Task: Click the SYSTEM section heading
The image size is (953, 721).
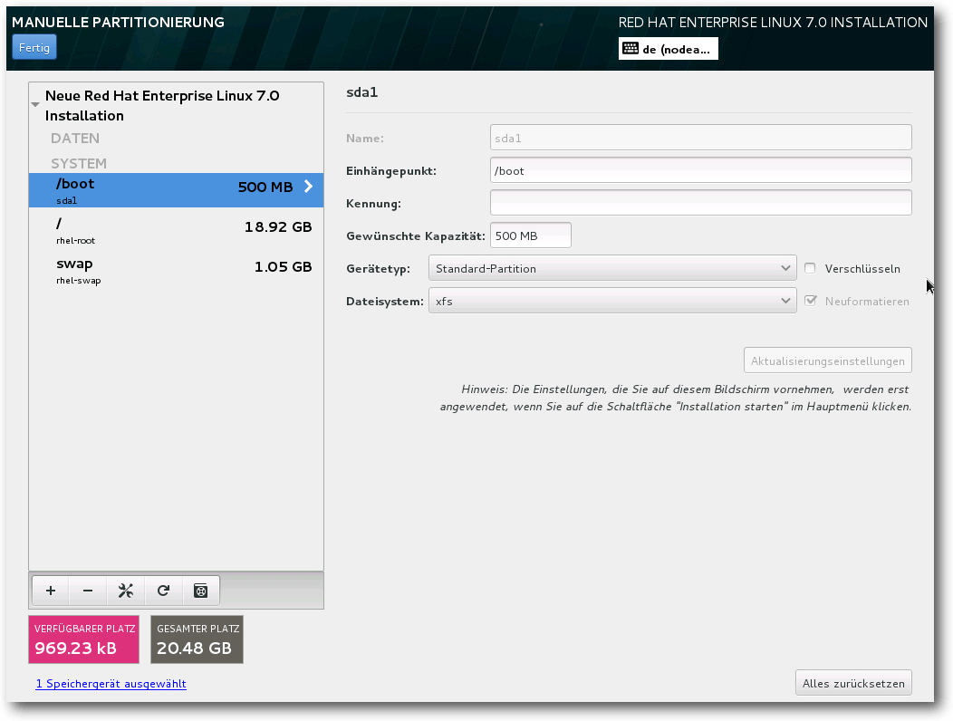Action: (79, 164)
